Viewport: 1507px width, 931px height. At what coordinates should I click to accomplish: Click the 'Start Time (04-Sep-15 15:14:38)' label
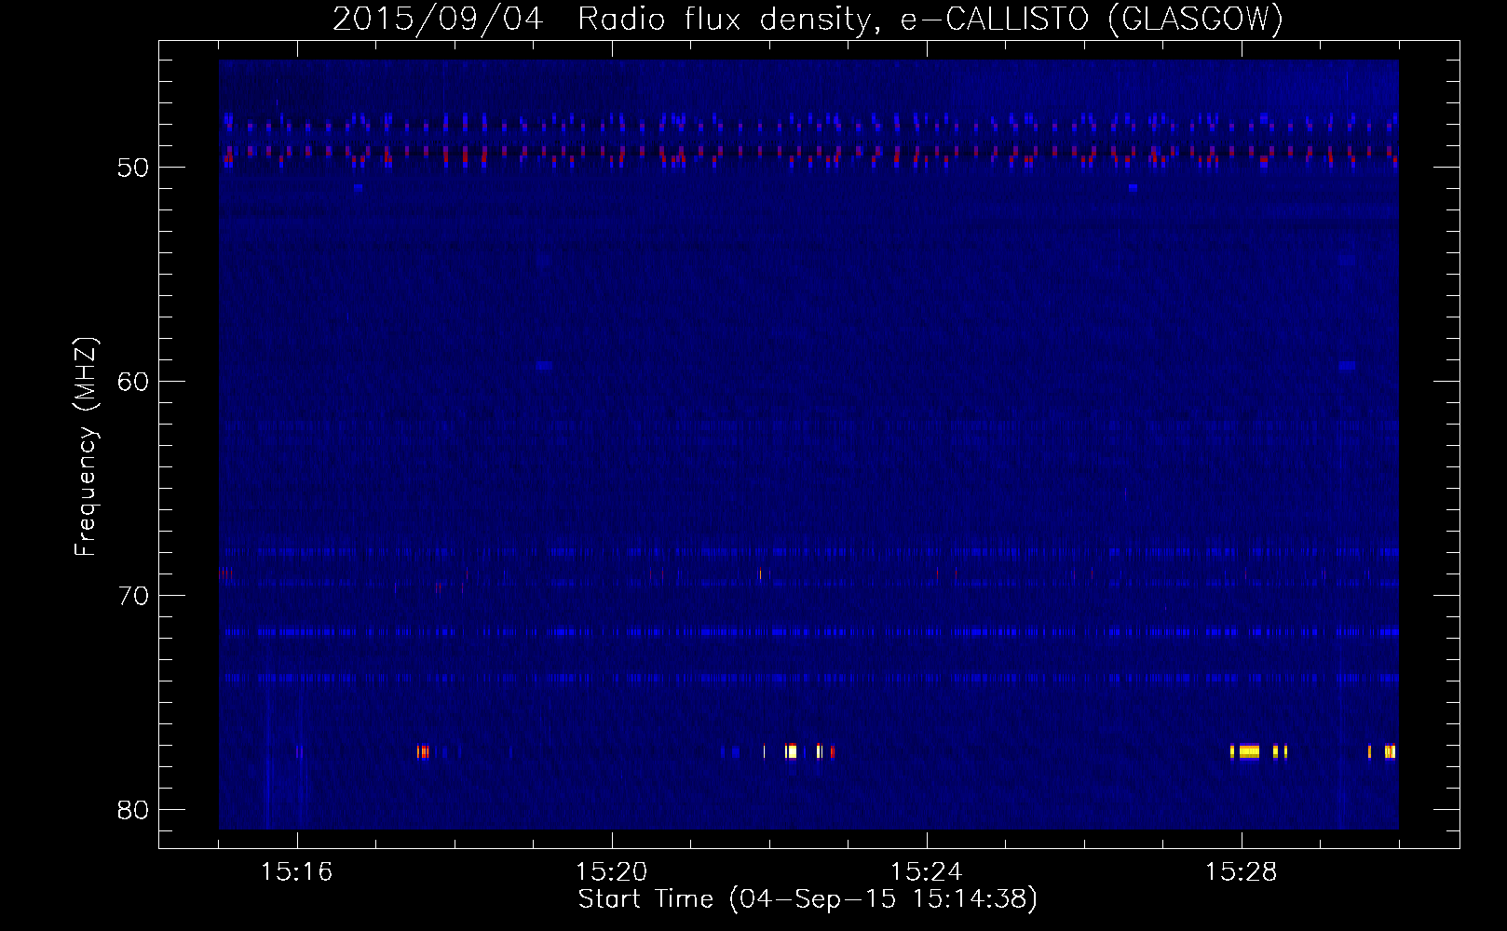tap(808, 899)
